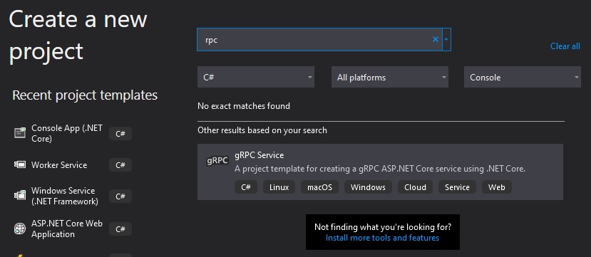591x257 pixels.
Task: Click the gRPC Service description text
Action: (x=380, y=169)
